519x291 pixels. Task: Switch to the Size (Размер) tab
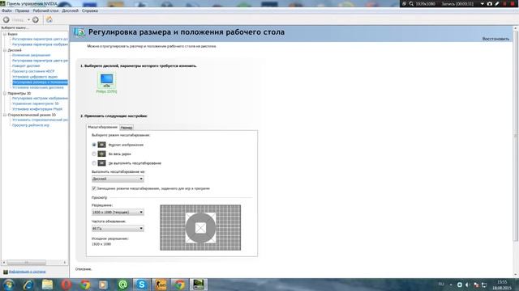[127, 128]
